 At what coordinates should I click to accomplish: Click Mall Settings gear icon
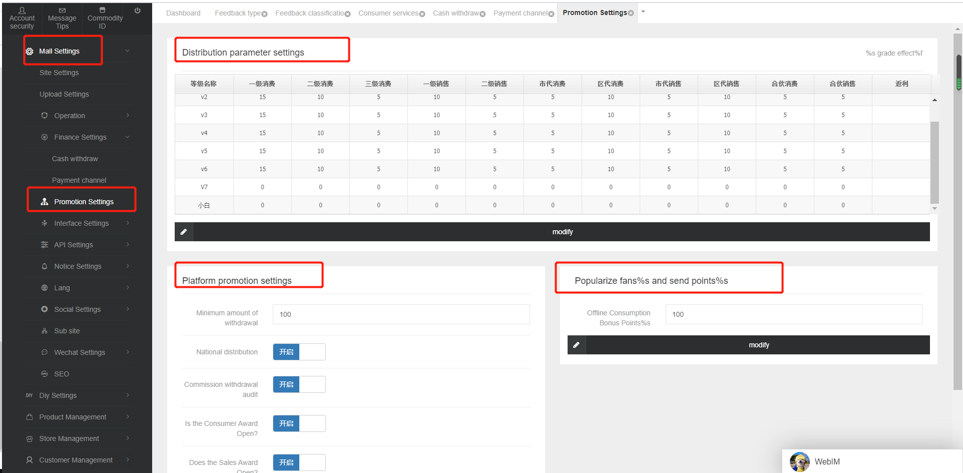pyautogui.click(x=30, y=51)
